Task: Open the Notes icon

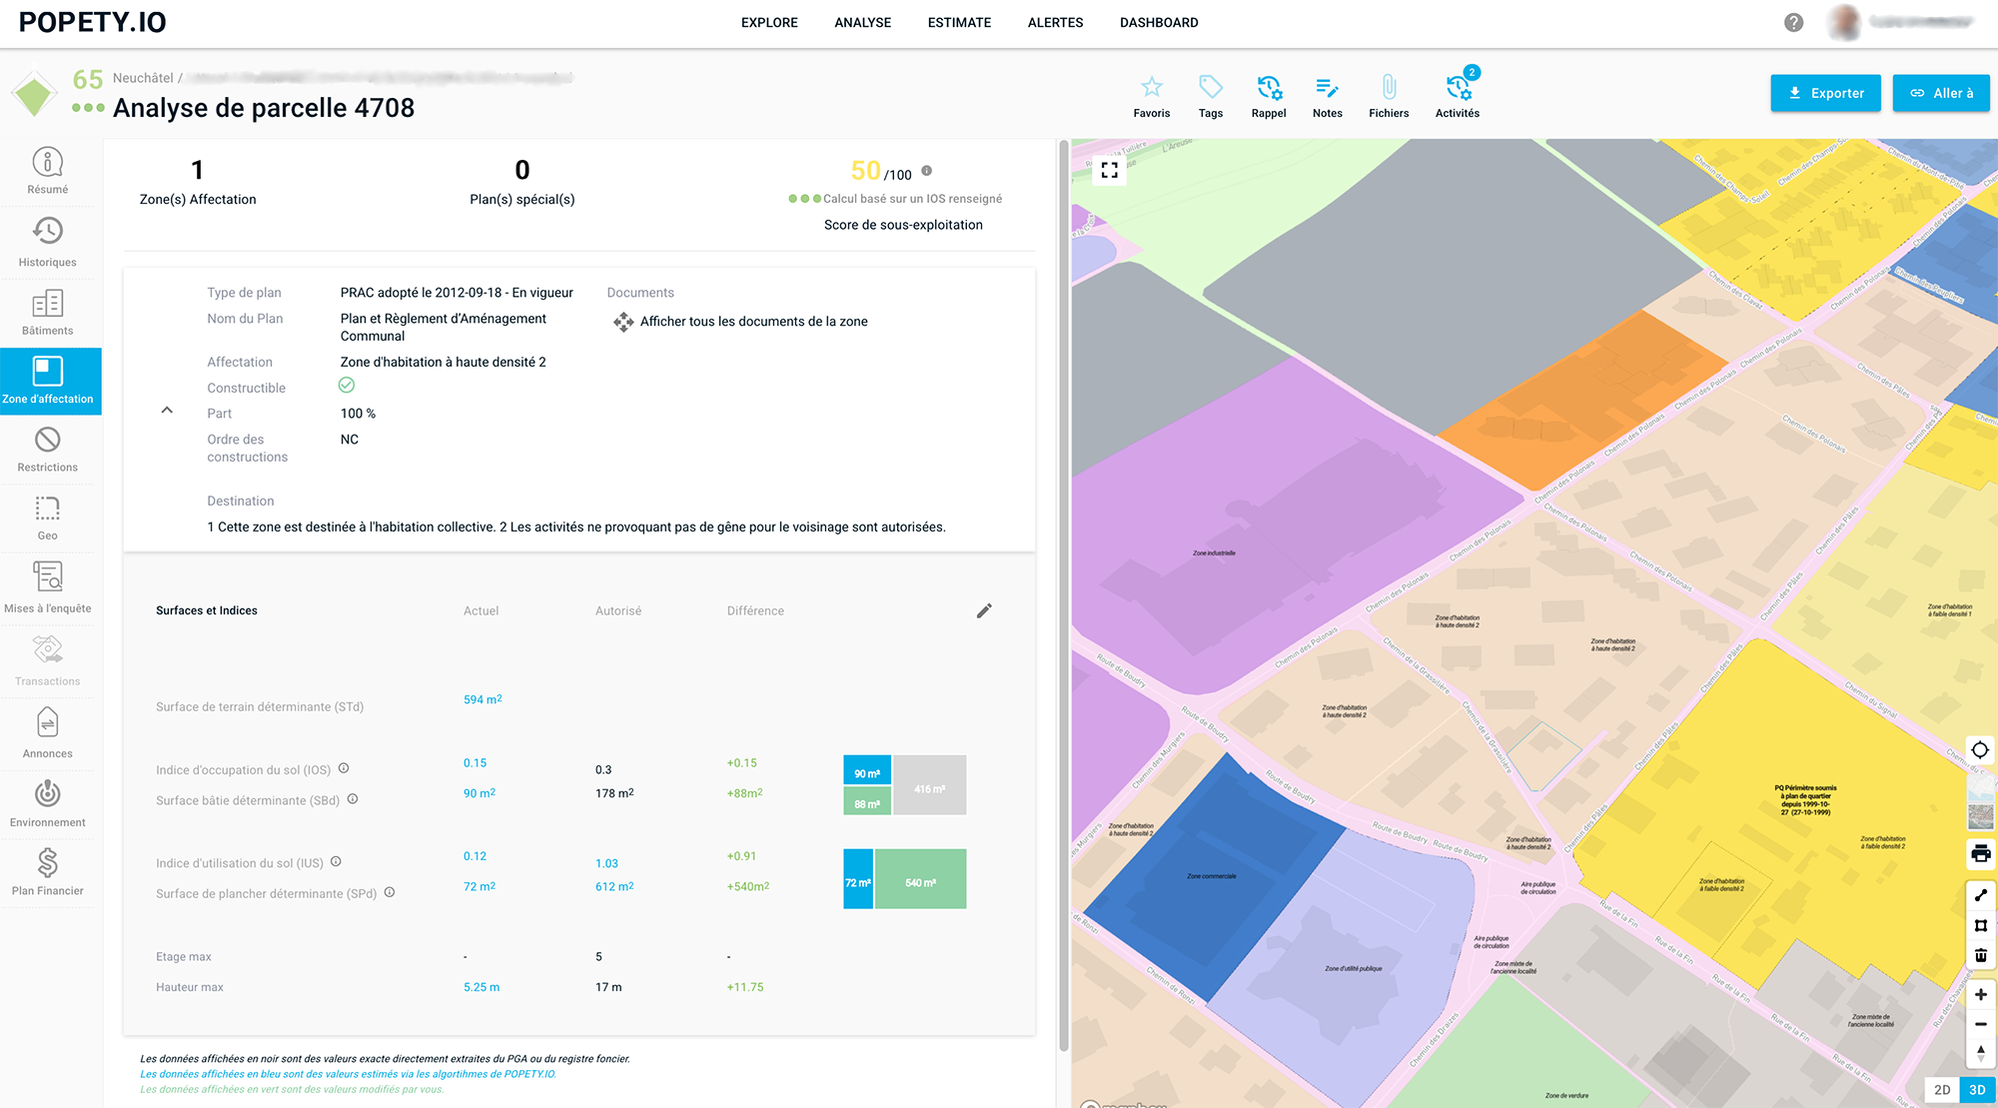Action: 1327,88
